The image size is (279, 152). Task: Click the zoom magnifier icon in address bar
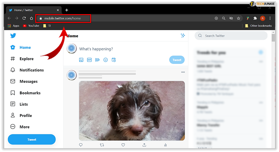[224, 18]
